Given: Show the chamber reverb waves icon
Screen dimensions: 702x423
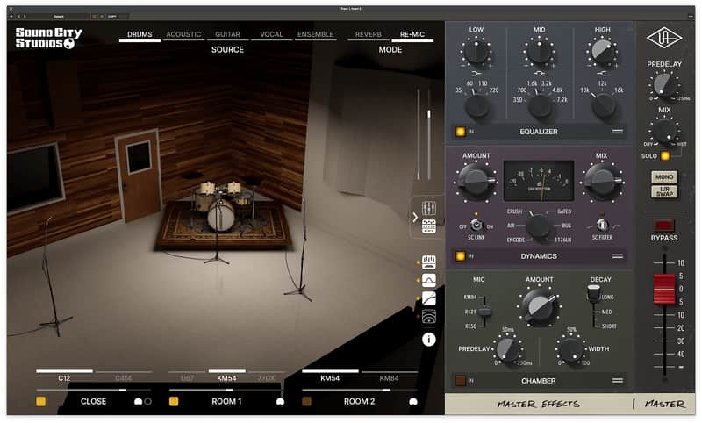Looking at the screenshot, I should coord(429,316).
